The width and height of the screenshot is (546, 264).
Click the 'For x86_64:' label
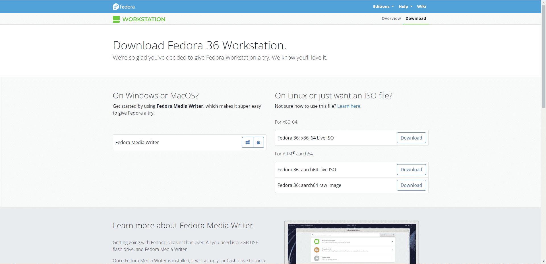286,122
